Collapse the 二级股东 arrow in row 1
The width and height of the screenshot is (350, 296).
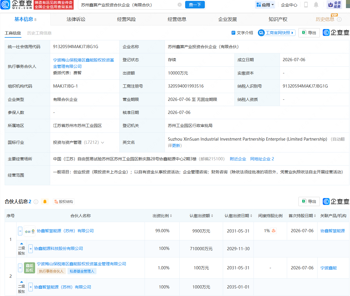(x=22, y=244)
